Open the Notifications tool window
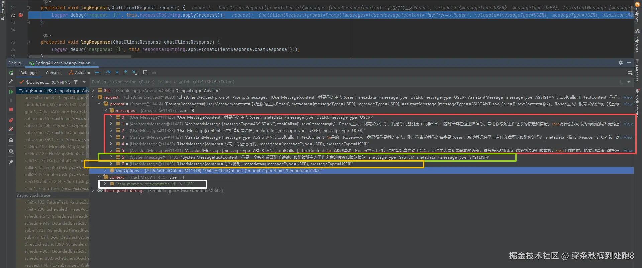This screenshot has height=268, width=642. click(637, 103)
